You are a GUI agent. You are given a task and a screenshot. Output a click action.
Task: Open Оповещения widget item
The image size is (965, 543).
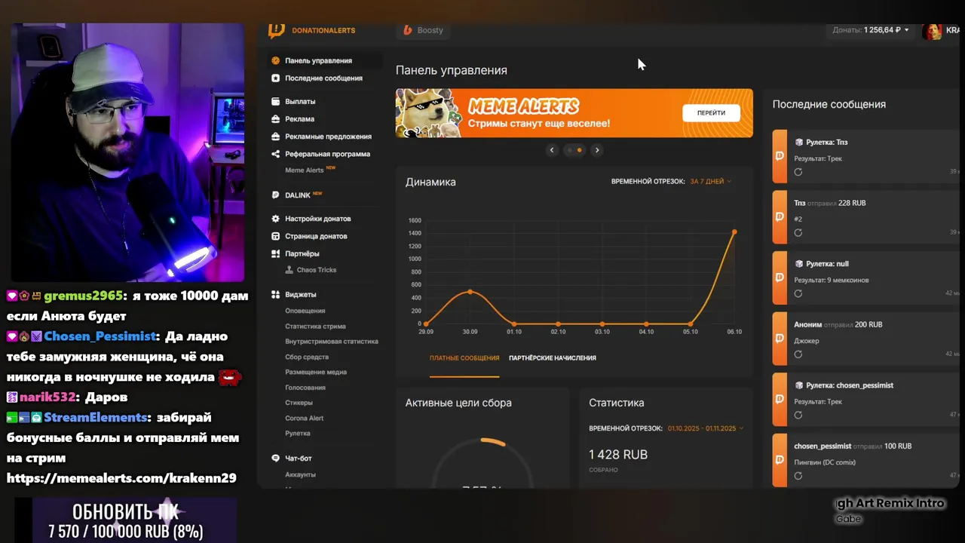(305, 311)
